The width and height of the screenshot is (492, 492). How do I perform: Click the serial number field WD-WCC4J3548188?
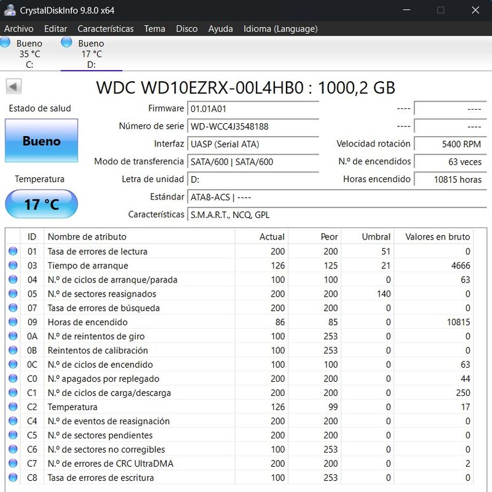[253, 127]
